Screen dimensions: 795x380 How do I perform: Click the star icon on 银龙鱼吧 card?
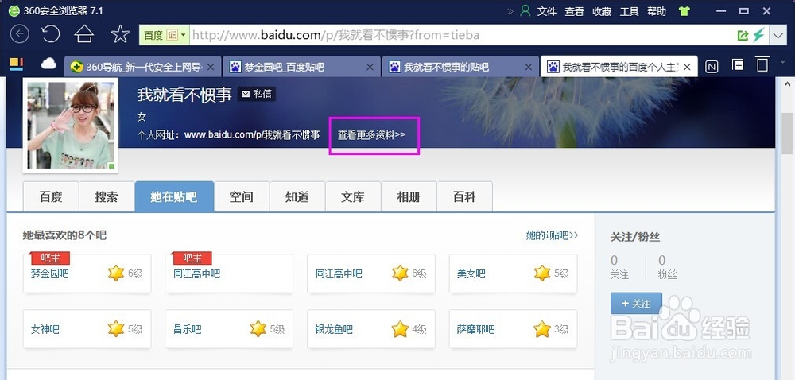(400, 329)
